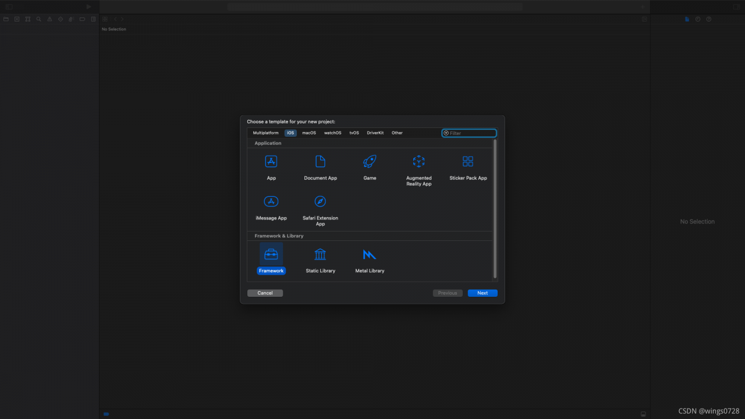Switch to the macOS tab
This screenshot has height=419, width=745.
point(309,133)
